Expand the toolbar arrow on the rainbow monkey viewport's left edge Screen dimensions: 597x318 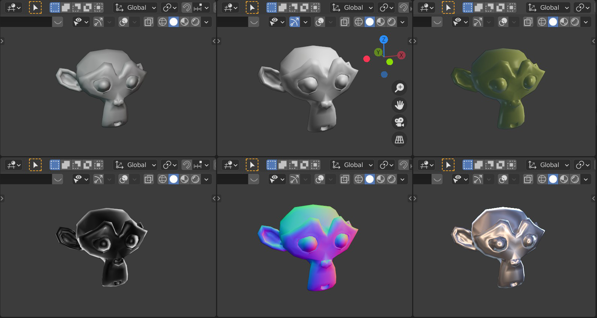tap(219, 198)
